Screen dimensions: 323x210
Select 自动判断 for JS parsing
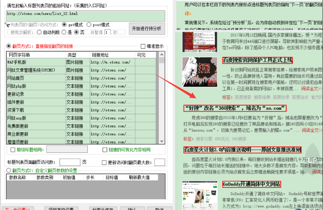(x=39, y=32)
